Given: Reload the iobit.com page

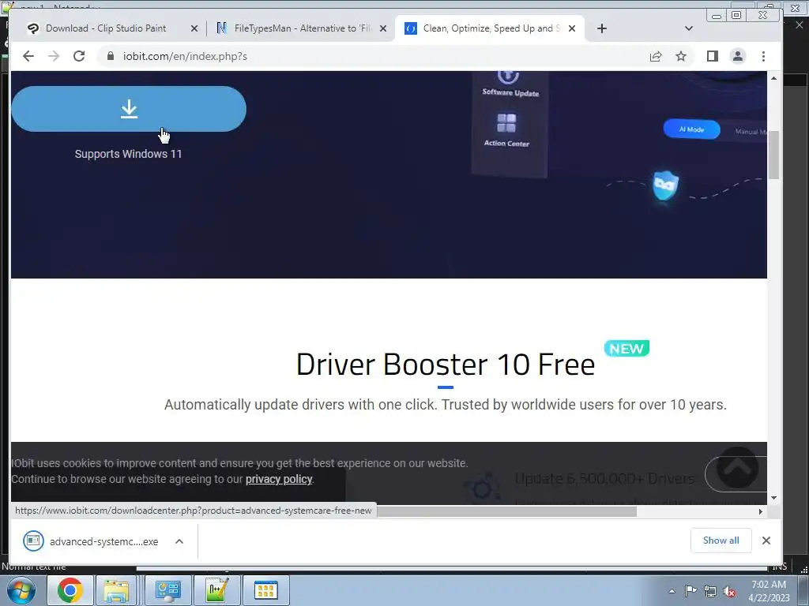Looking at the screenshot, I should pyautogui.click(x=79, y=56).
